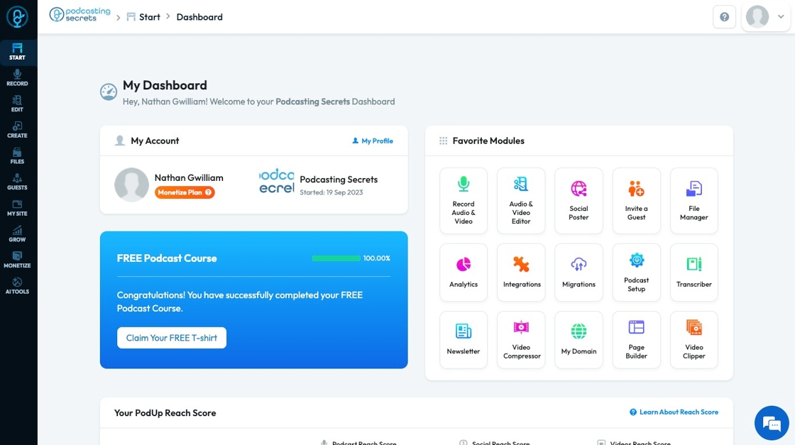Open the Social Poster module
Screen dimensions: 795x445
pyautogui.click(x=579, y=201)
